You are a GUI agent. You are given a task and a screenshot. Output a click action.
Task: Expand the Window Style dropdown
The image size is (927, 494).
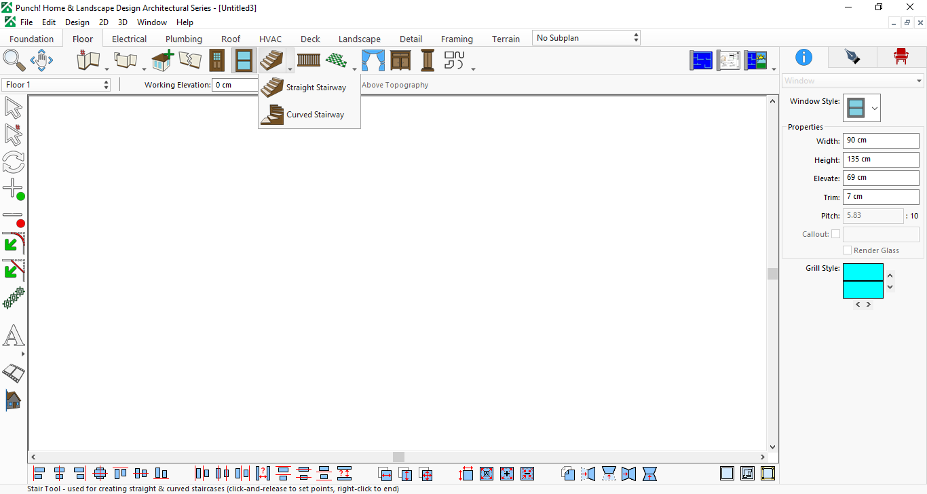click(x=875, y=108)
